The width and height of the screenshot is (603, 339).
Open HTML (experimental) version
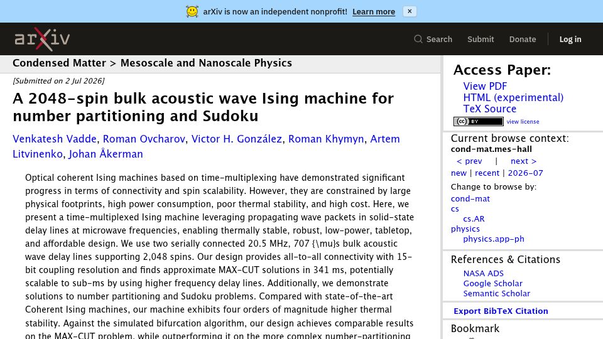pos(513,98)
